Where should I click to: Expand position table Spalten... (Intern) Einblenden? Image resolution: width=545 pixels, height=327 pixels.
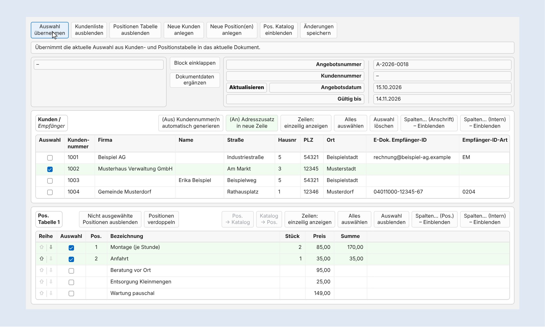pyautogui.click(x=485, y=219)
